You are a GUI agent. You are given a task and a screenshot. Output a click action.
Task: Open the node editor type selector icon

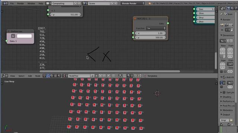tap(5, 76)
